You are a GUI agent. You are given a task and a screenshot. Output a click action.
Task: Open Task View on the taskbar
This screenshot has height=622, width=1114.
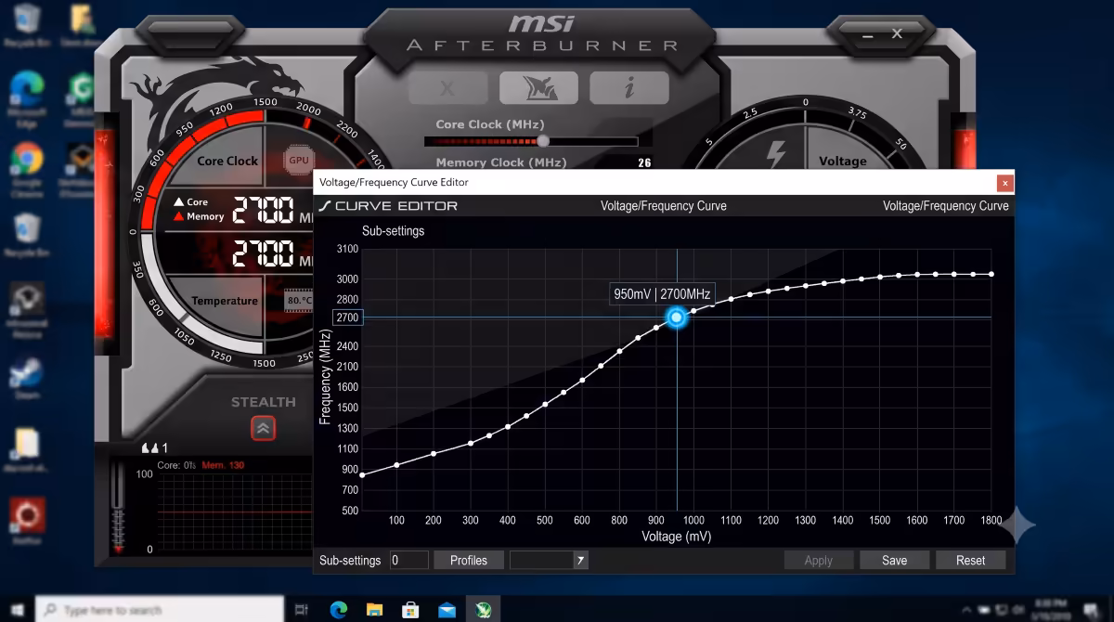(301, 610)
